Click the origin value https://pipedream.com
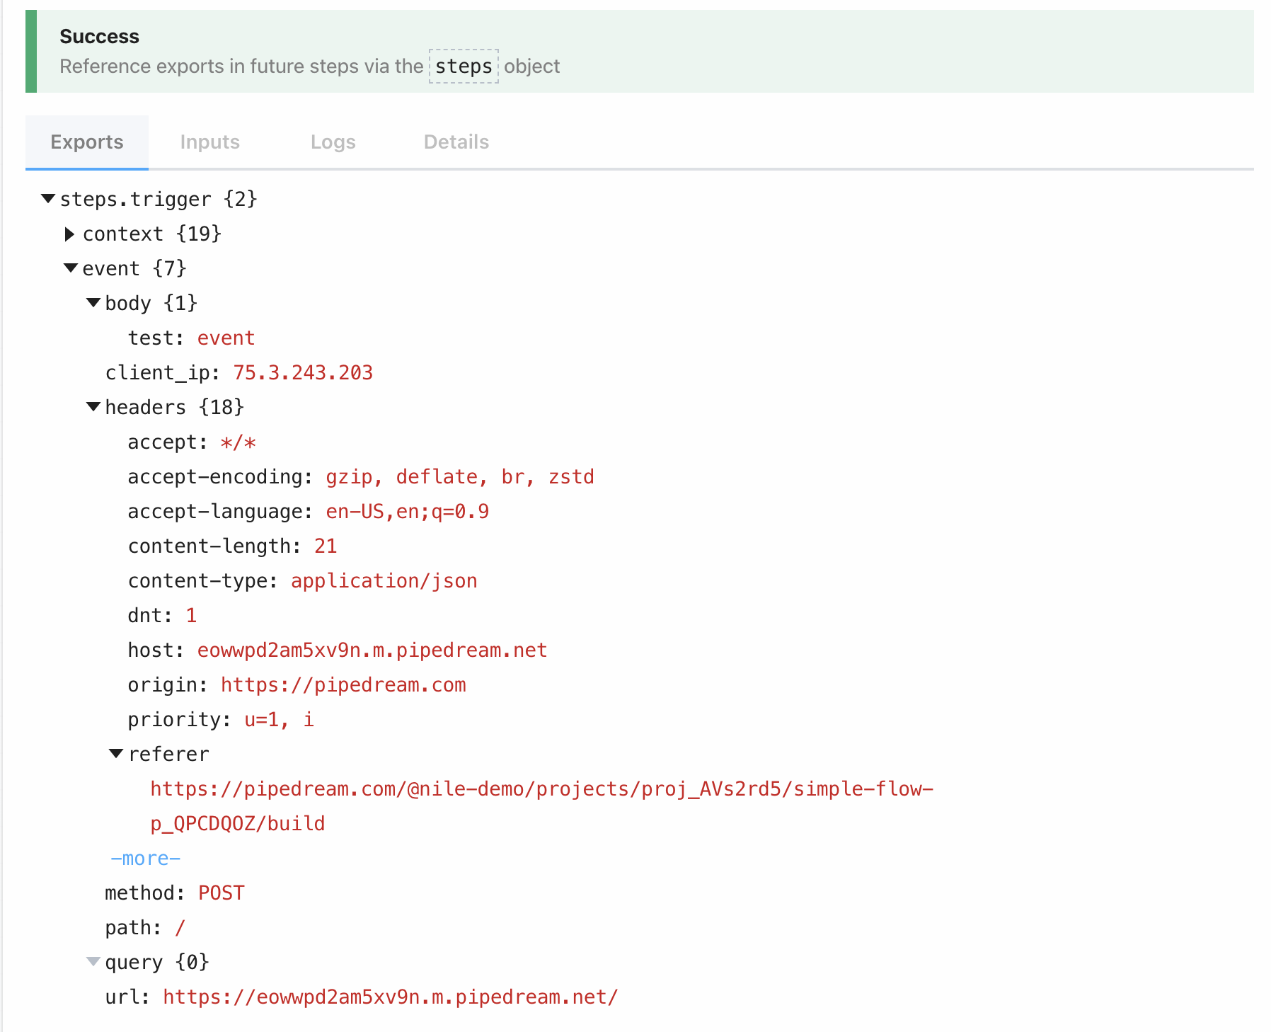 click(x=343, y=684)
